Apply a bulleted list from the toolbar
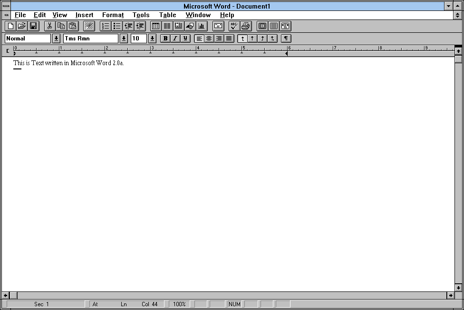The width and height of the screenshot is (464, 310). click(x=117, y=26)
